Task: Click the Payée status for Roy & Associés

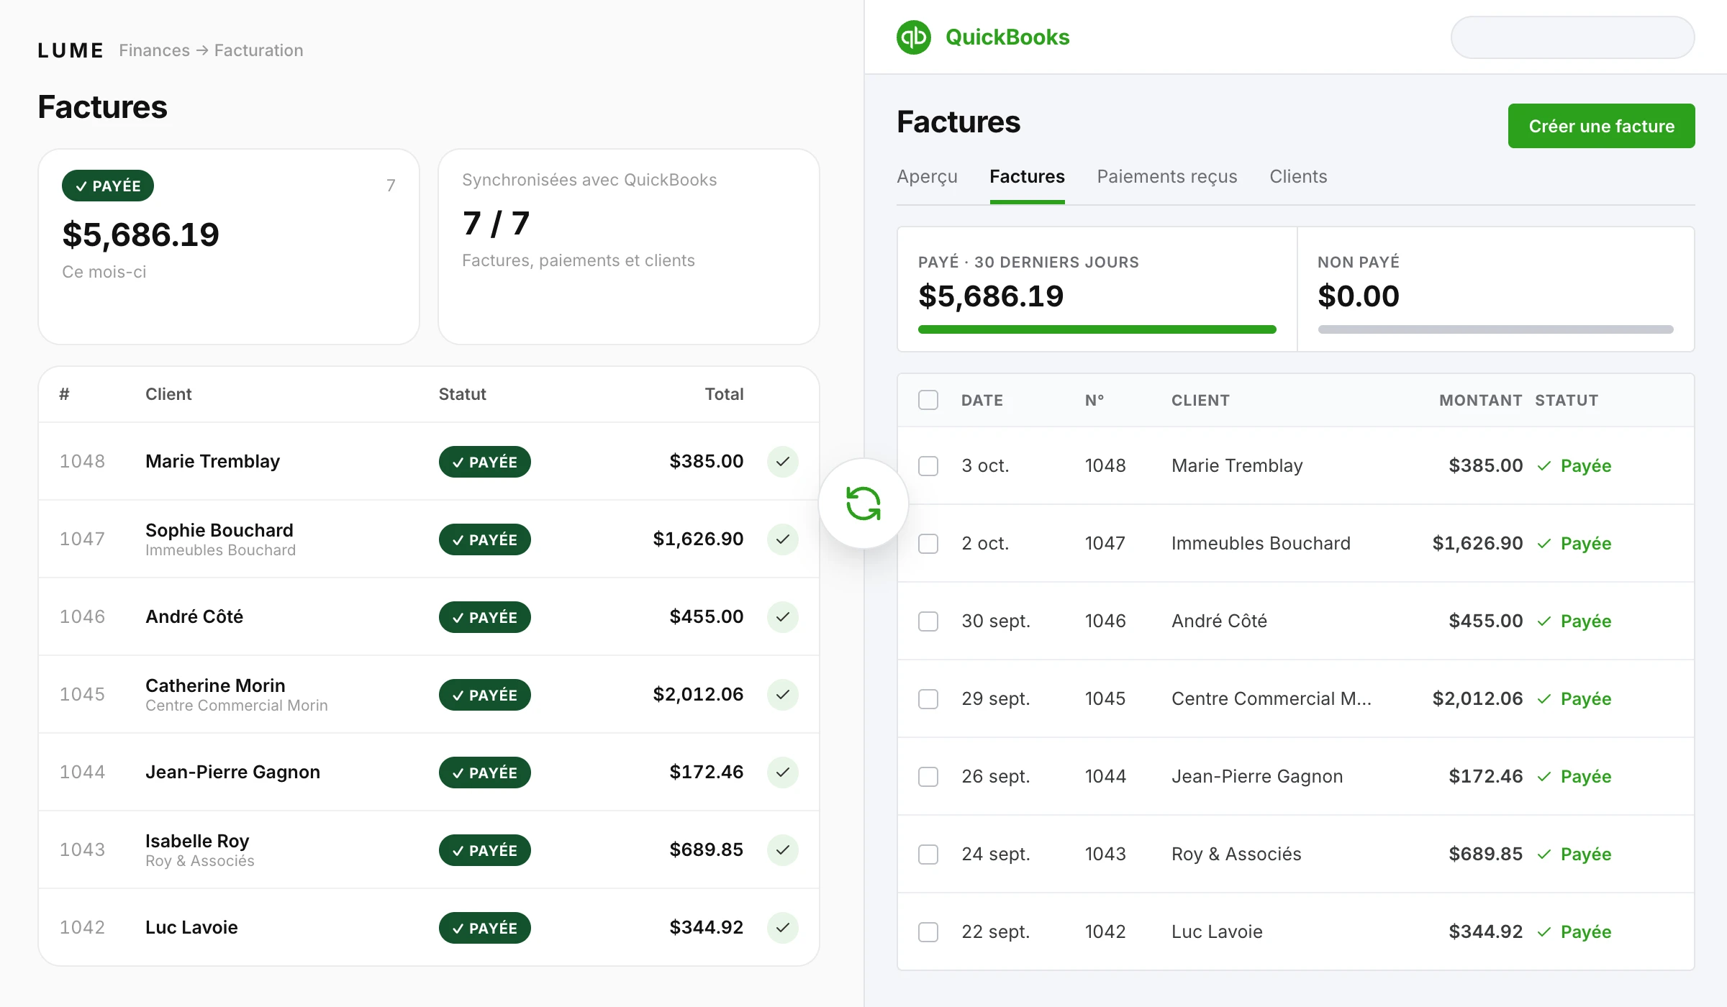Action: [1574, 855]
